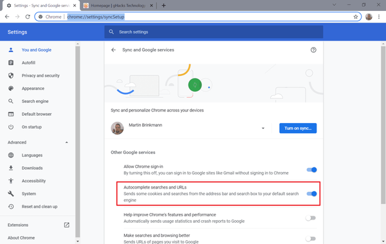Click the address bar URL field
This screenshot has width=386, height=244.
198,17
